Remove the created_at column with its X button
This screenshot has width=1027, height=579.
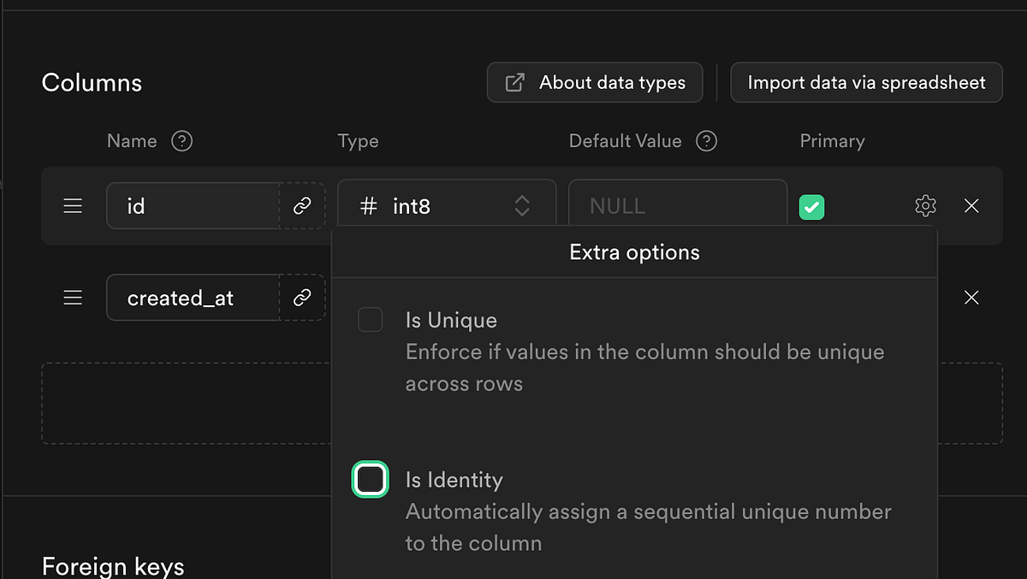(x=971, y=298)
